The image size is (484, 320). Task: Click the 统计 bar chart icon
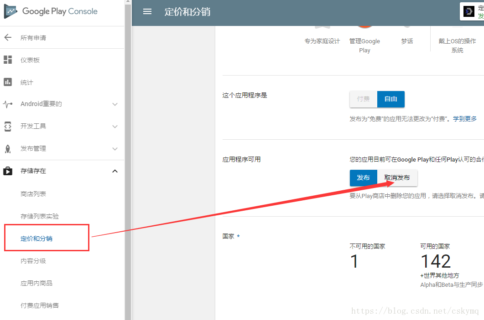pos(8,82)
